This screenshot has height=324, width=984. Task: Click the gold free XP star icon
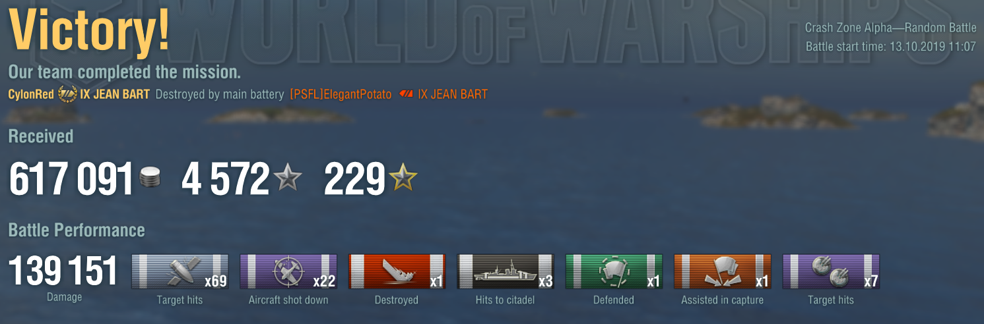click(403, 178)
